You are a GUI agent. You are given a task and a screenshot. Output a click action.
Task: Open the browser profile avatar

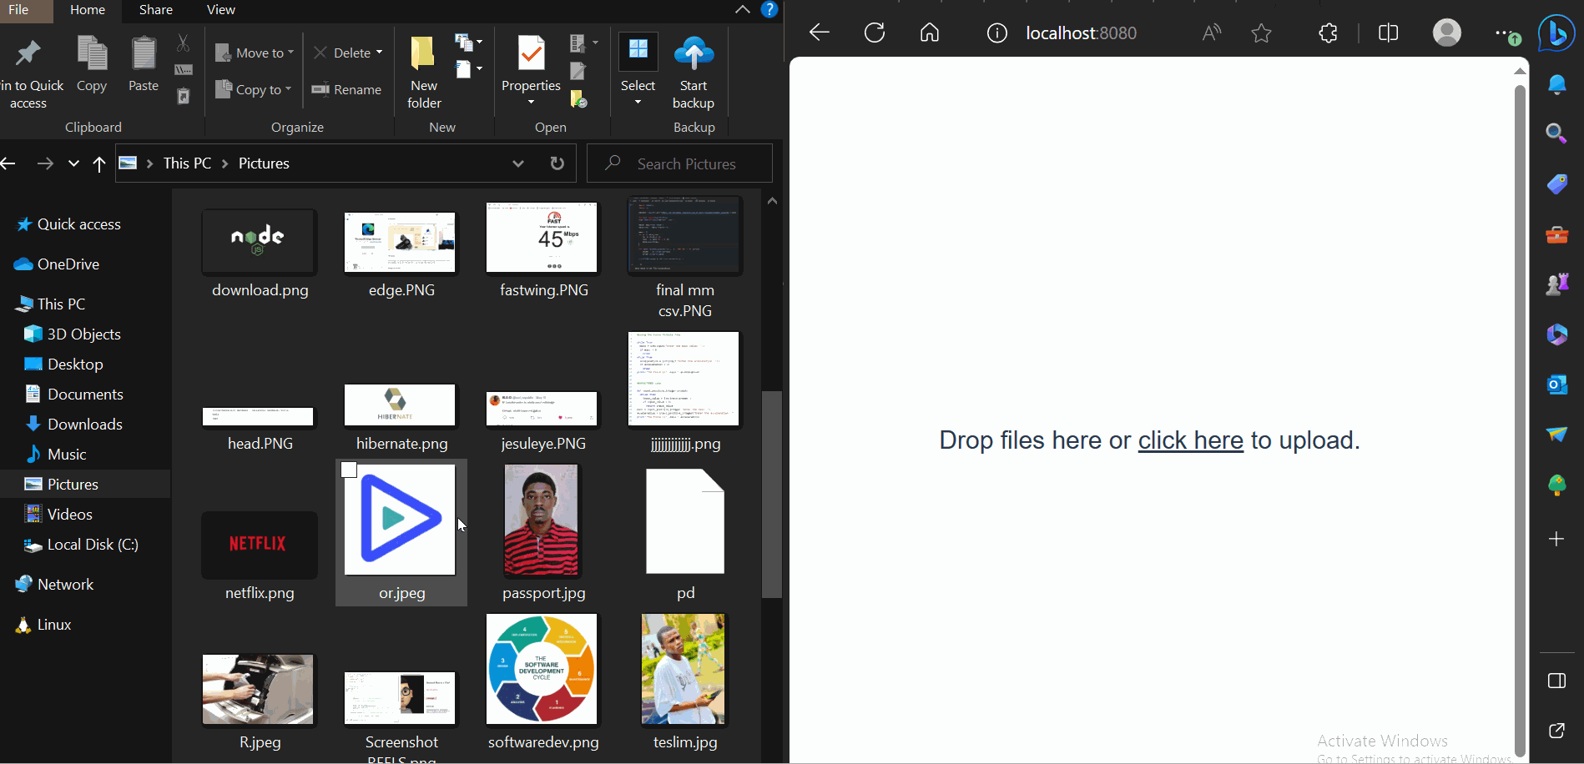1447,33
